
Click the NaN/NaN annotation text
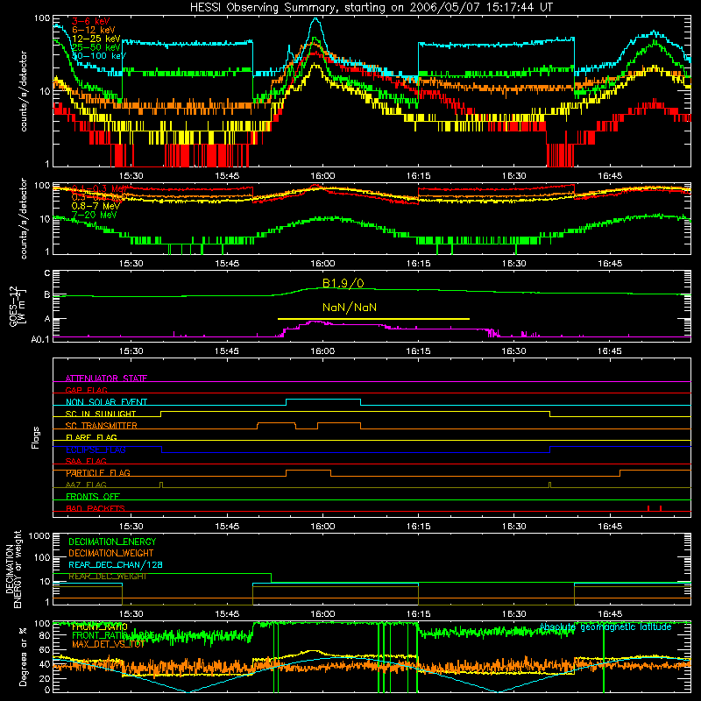(349, 308)
